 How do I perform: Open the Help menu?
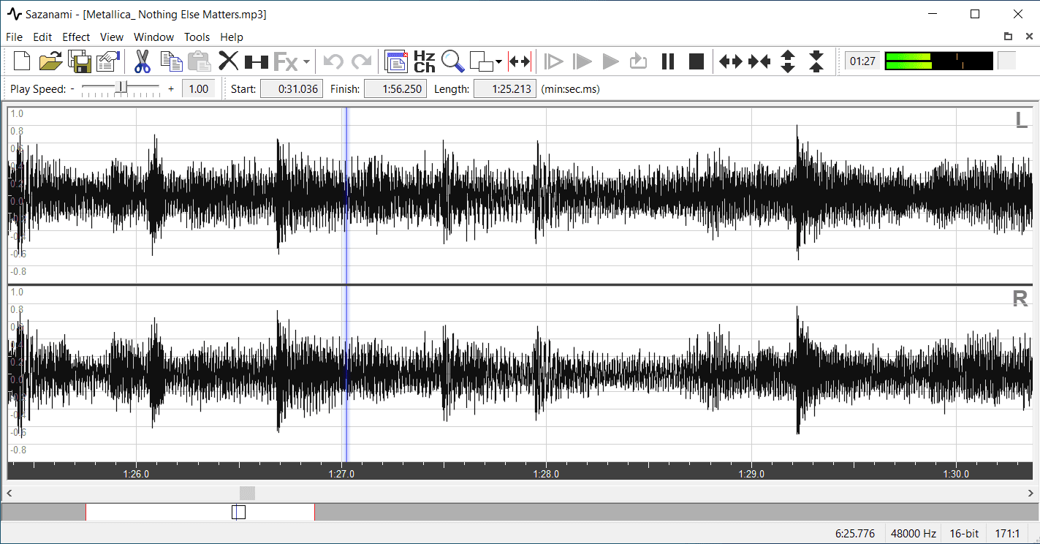click(232, 37)
